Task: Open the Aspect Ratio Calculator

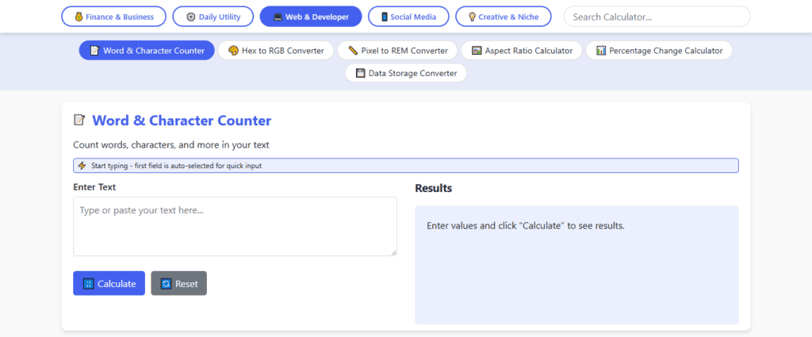Action: tap(522, 51)
